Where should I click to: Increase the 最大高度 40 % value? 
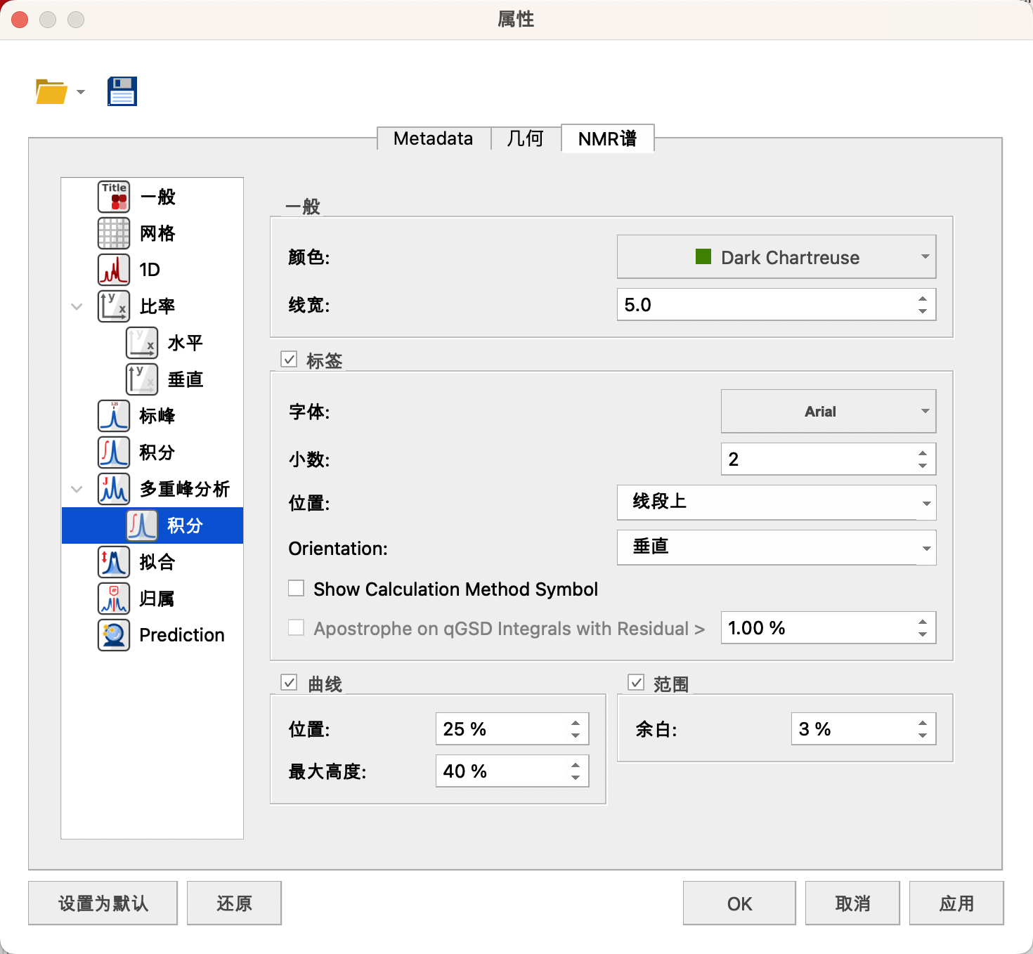coord(576,765)
